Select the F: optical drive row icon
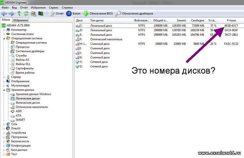 pos(77,39)
